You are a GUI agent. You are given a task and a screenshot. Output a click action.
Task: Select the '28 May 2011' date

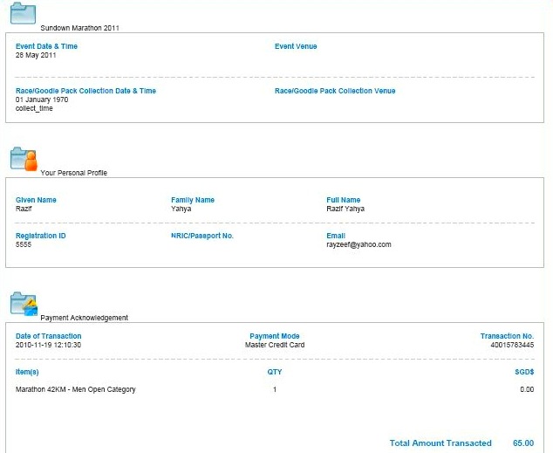tap(36, 55)
